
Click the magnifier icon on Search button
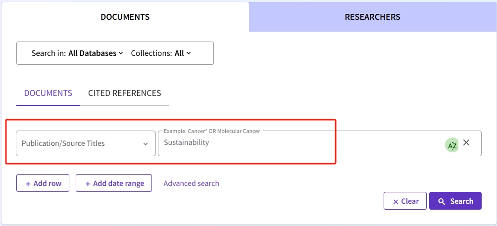[441, 201]
